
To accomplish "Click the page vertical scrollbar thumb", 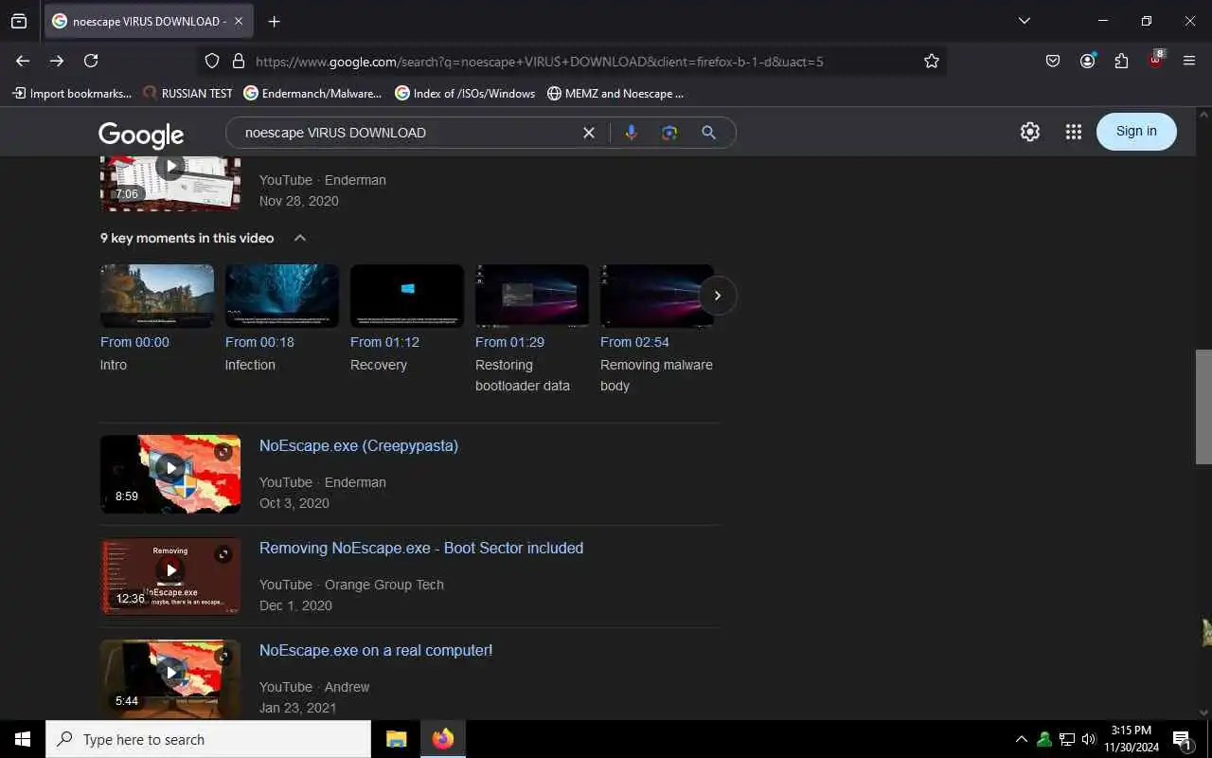I will [x=1203, y=407].
